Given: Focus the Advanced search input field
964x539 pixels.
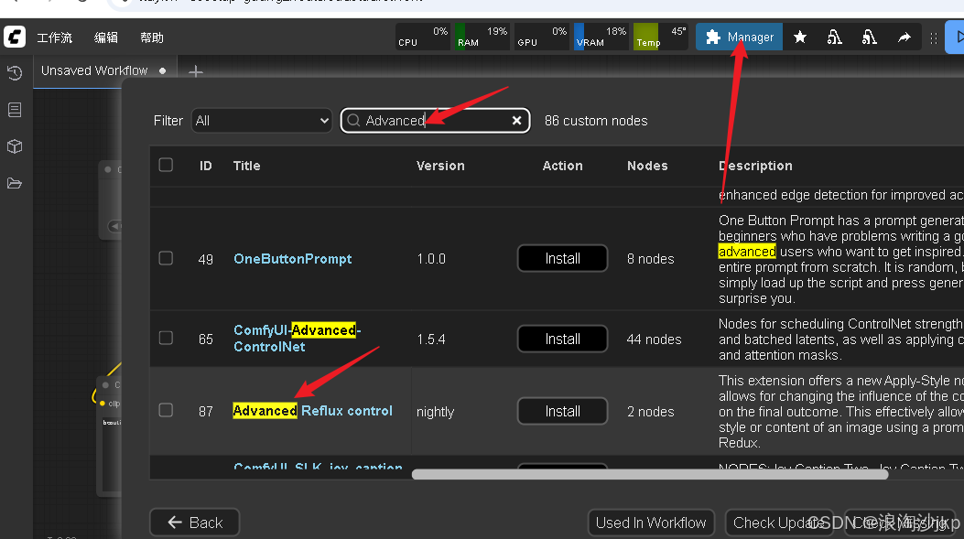Looking at the screenshot, I should coord(435,121).
